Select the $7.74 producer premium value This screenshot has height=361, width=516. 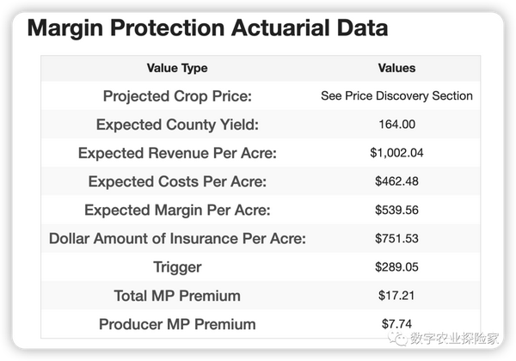tap(396, 324)
